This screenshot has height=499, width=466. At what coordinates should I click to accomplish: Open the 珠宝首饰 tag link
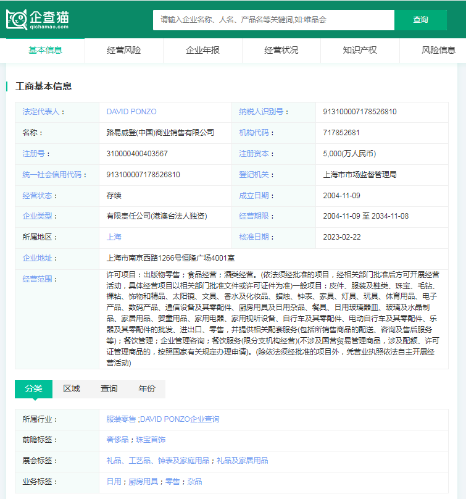click(x=151, y=440)
